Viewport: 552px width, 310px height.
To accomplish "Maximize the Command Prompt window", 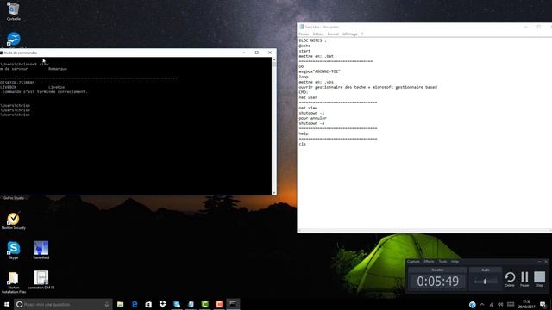I will pos(257,53).
